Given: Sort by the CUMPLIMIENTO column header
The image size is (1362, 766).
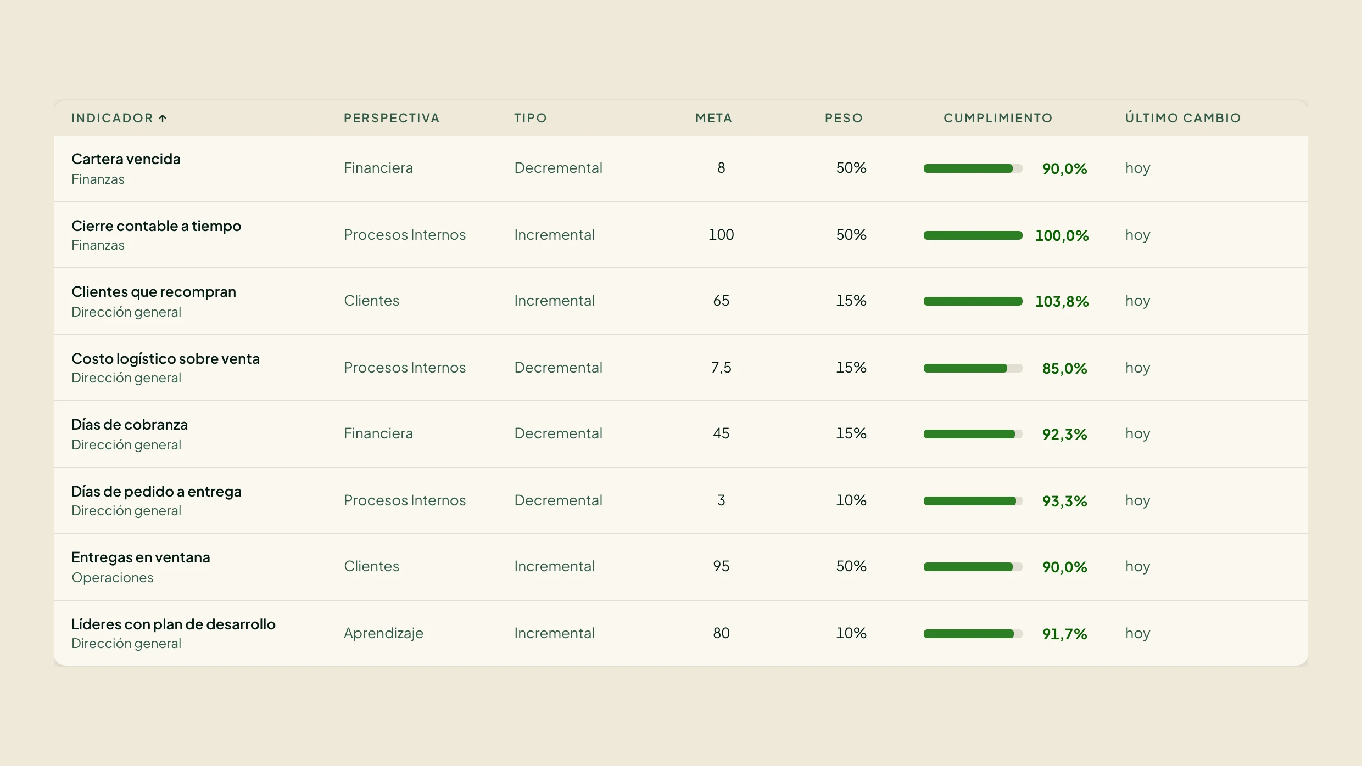Looking at the screenshot, I should (x=998, y=118).
